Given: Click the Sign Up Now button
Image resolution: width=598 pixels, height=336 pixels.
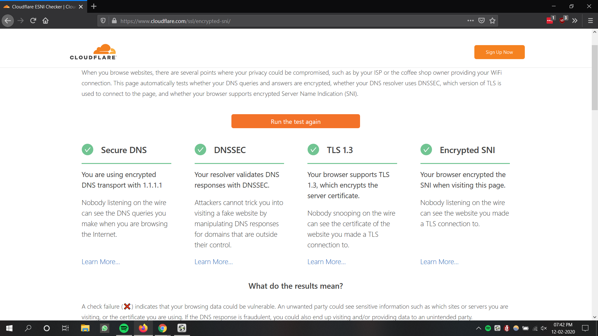Looking at the screenshot, I should click(499, 52).
